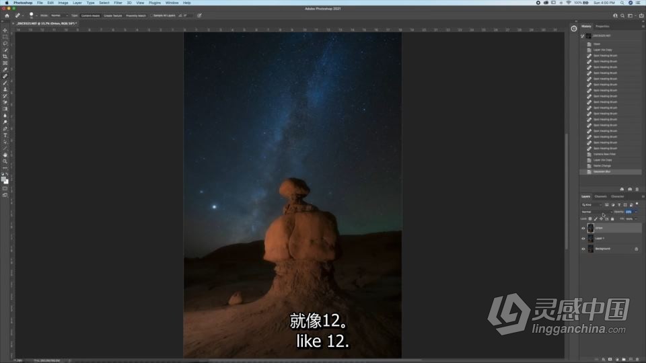Toggle layer filtering on/off switch
646x363 pixels.
[637, 204]
